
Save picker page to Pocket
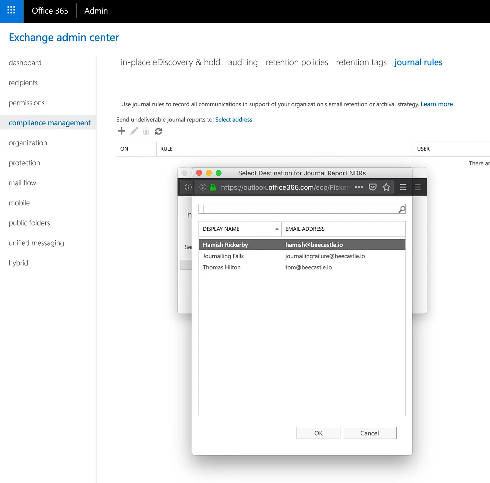click(x=373, y=187)
